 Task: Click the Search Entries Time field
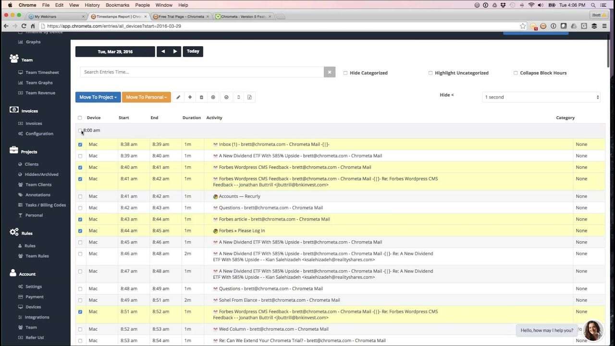click(202, 72)
